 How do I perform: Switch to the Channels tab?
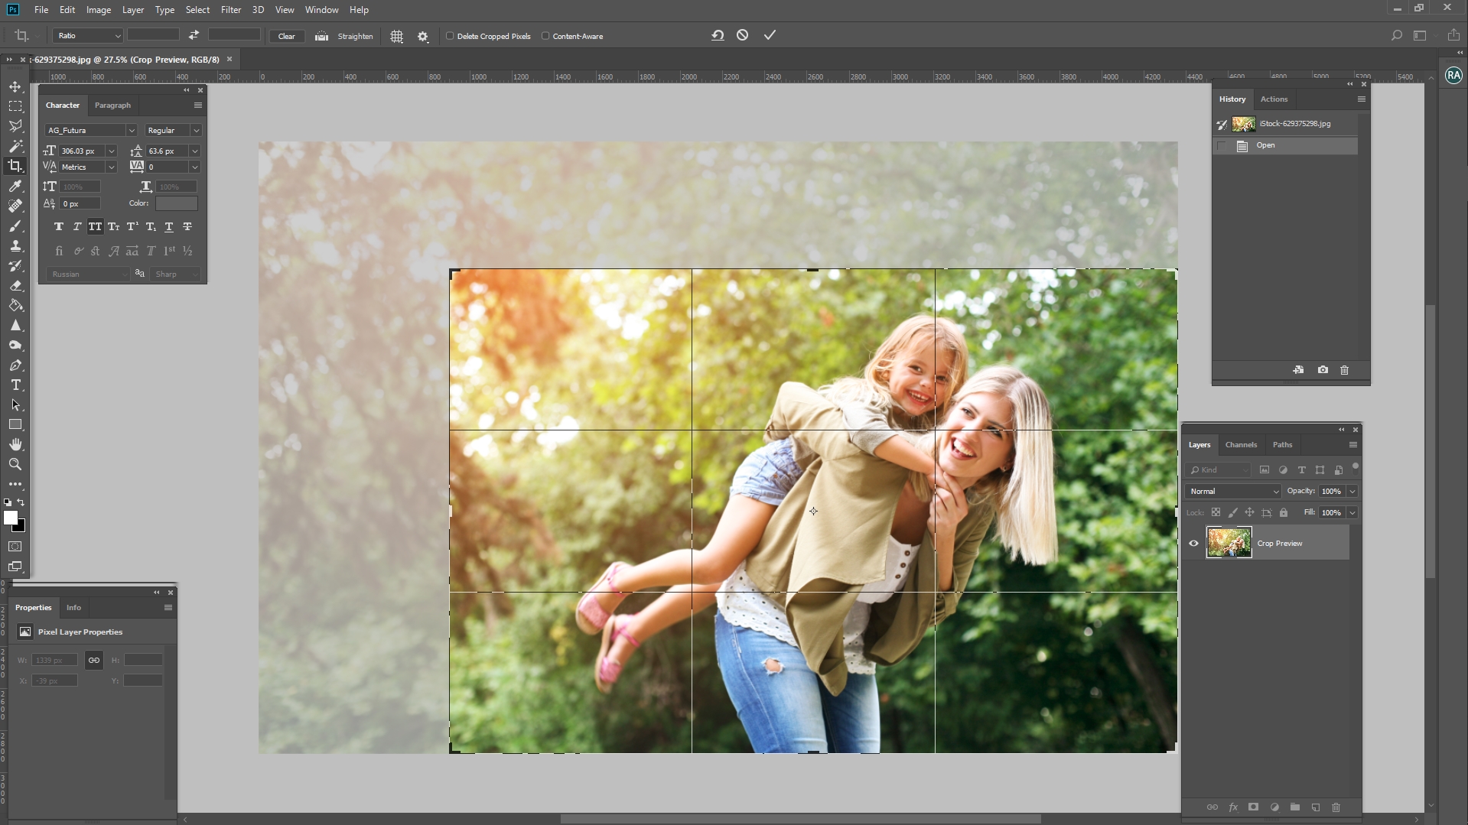(x=1240, y=444)
